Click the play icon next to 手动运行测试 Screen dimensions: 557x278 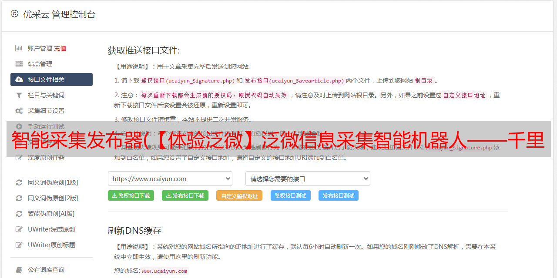pos(19,126)
